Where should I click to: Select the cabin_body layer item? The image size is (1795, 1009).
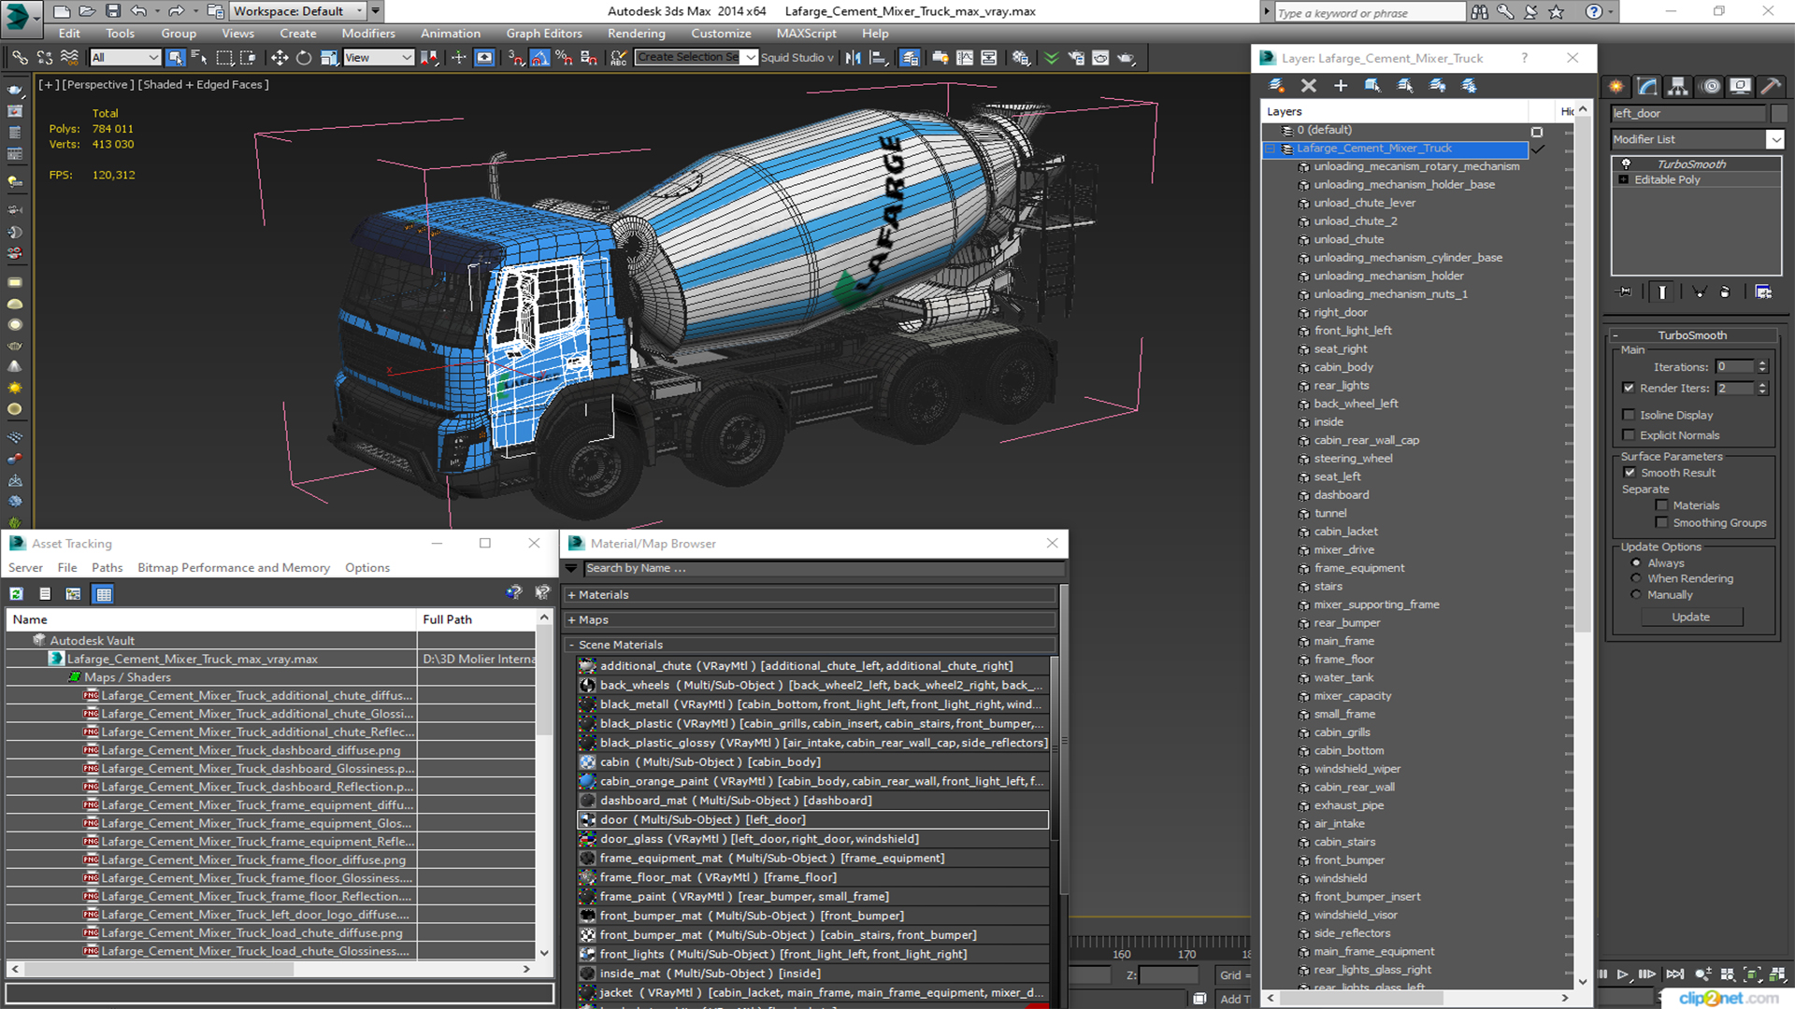(1343, 367)
